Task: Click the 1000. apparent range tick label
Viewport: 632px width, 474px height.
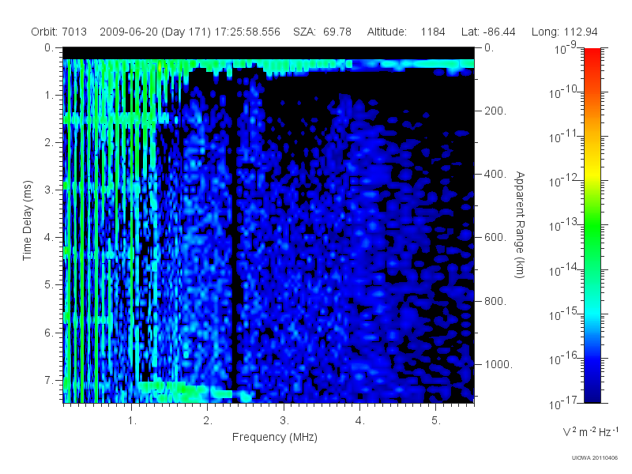Action: [498, 364]
